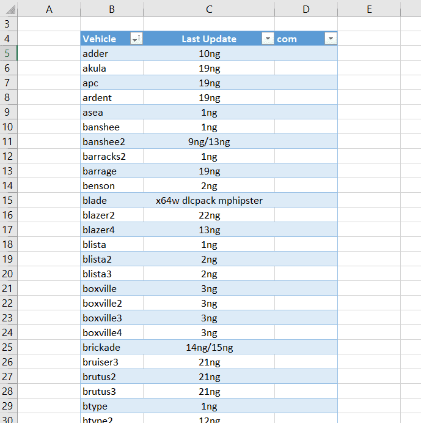Screen dimensions: 421x423
Task: Select the bruiser3 cell
Action: click(112, 362)
